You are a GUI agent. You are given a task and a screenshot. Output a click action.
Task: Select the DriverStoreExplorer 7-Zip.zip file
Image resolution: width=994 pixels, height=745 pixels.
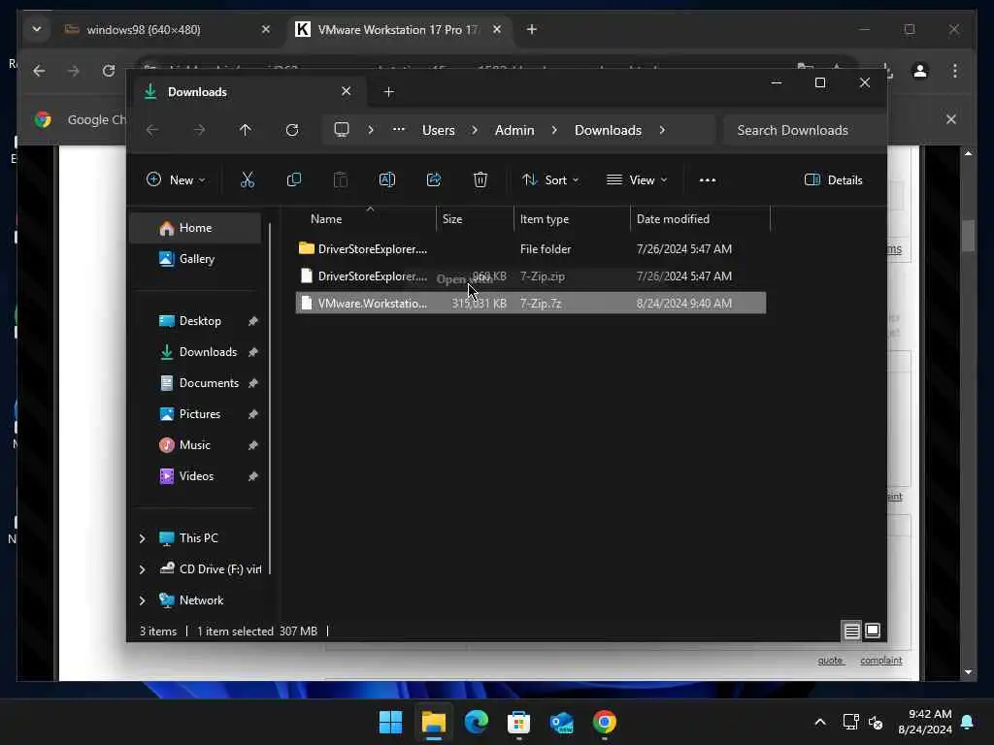point(531,276)
